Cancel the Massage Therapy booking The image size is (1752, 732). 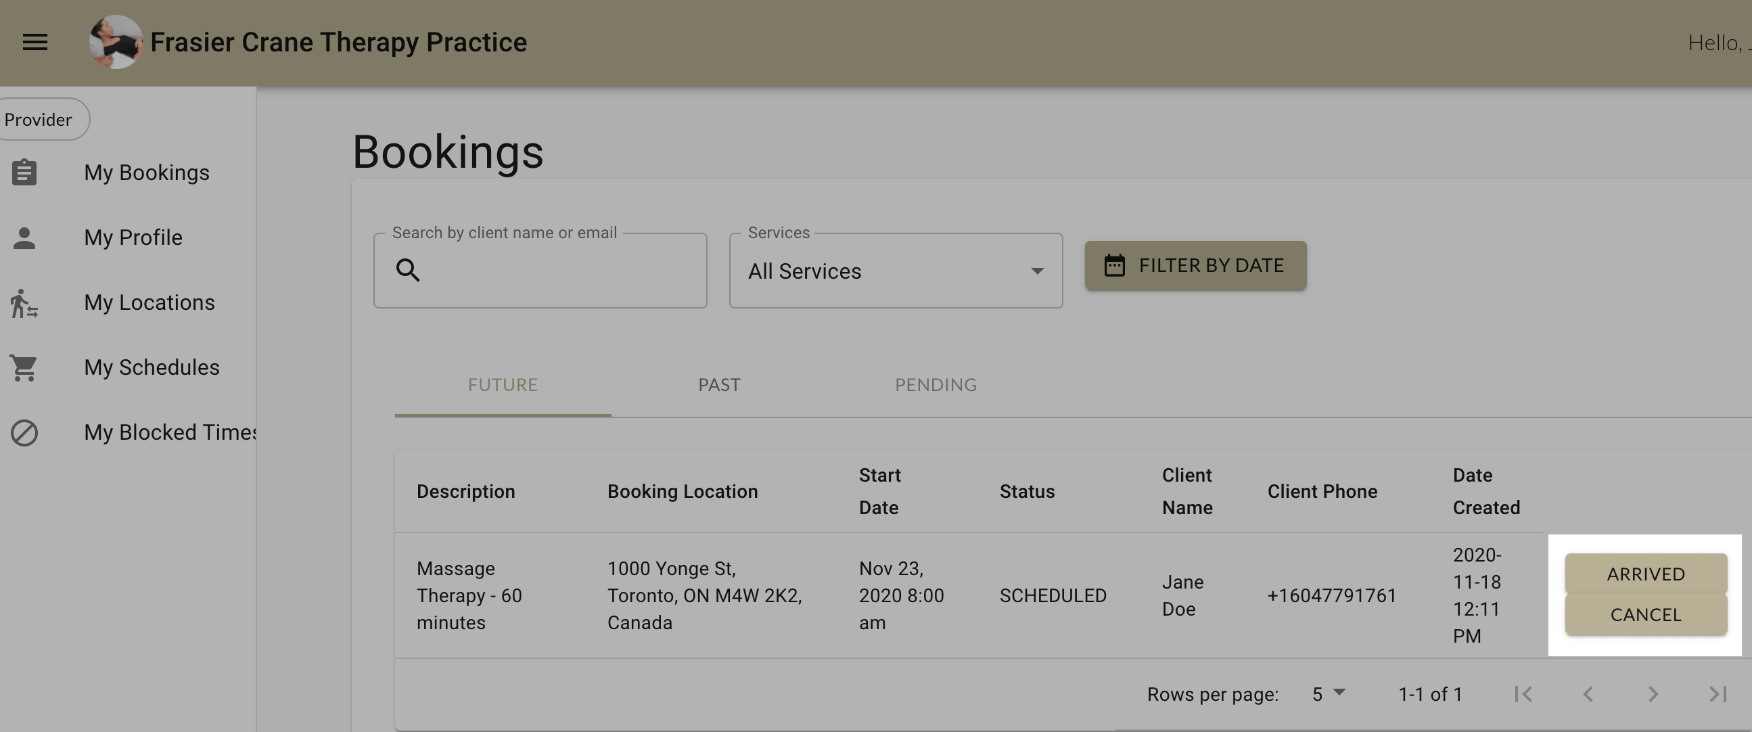tap(1645, 614)
